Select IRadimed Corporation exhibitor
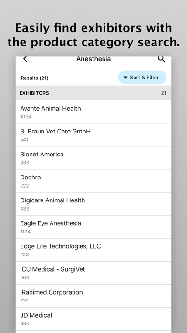 coord(93,296)
